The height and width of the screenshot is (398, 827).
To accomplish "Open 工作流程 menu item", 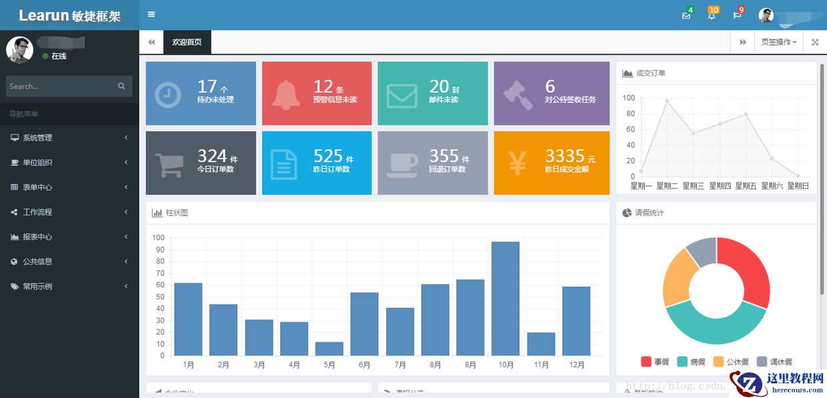I will tap(69, 212).
